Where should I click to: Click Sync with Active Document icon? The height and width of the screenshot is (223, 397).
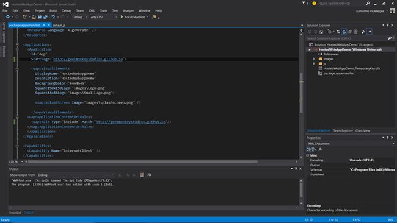[338, 32]
